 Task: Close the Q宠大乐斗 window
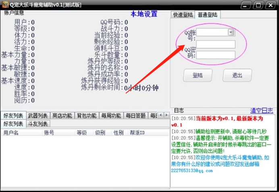point(271,5)
